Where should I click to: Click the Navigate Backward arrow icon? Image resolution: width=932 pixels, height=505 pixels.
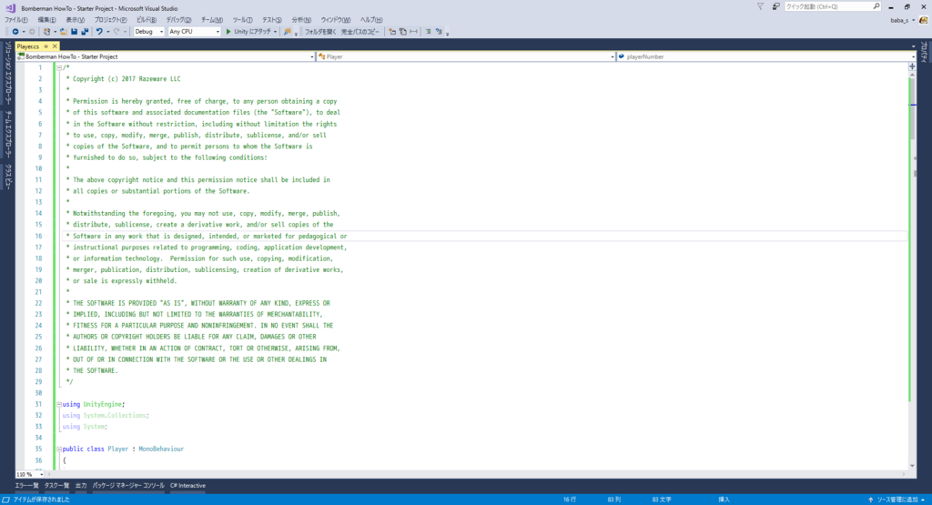[15, 32]
